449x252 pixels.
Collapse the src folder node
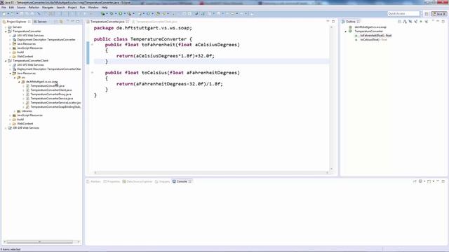pos(15,78)
